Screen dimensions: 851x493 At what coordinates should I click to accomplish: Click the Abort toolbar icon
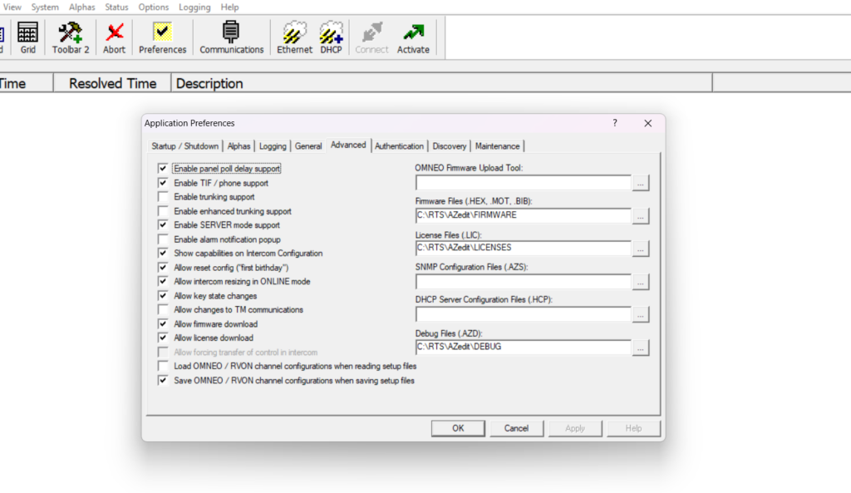(x=115, y=37)
